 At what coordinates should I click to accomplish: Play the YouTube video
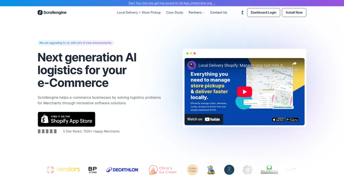click(245, 92)
